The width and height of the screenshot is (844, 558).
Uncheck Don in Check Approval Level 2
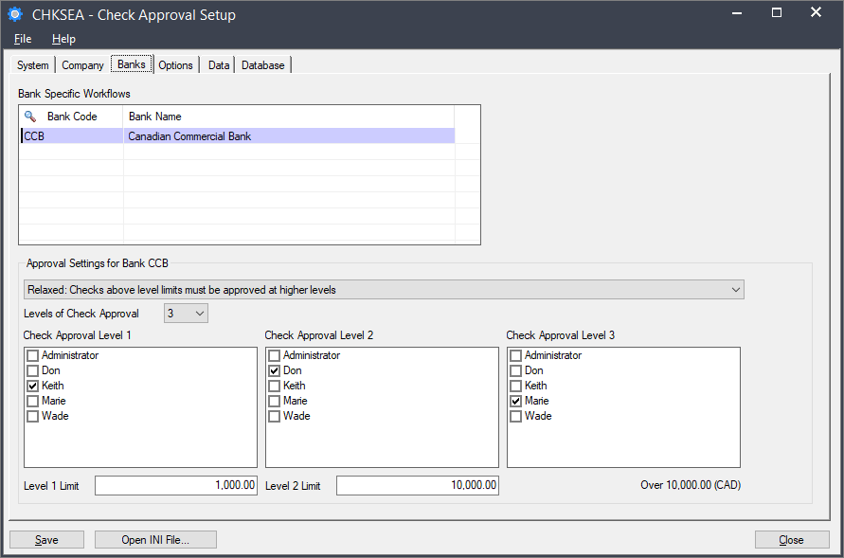[x=275, y=370]
